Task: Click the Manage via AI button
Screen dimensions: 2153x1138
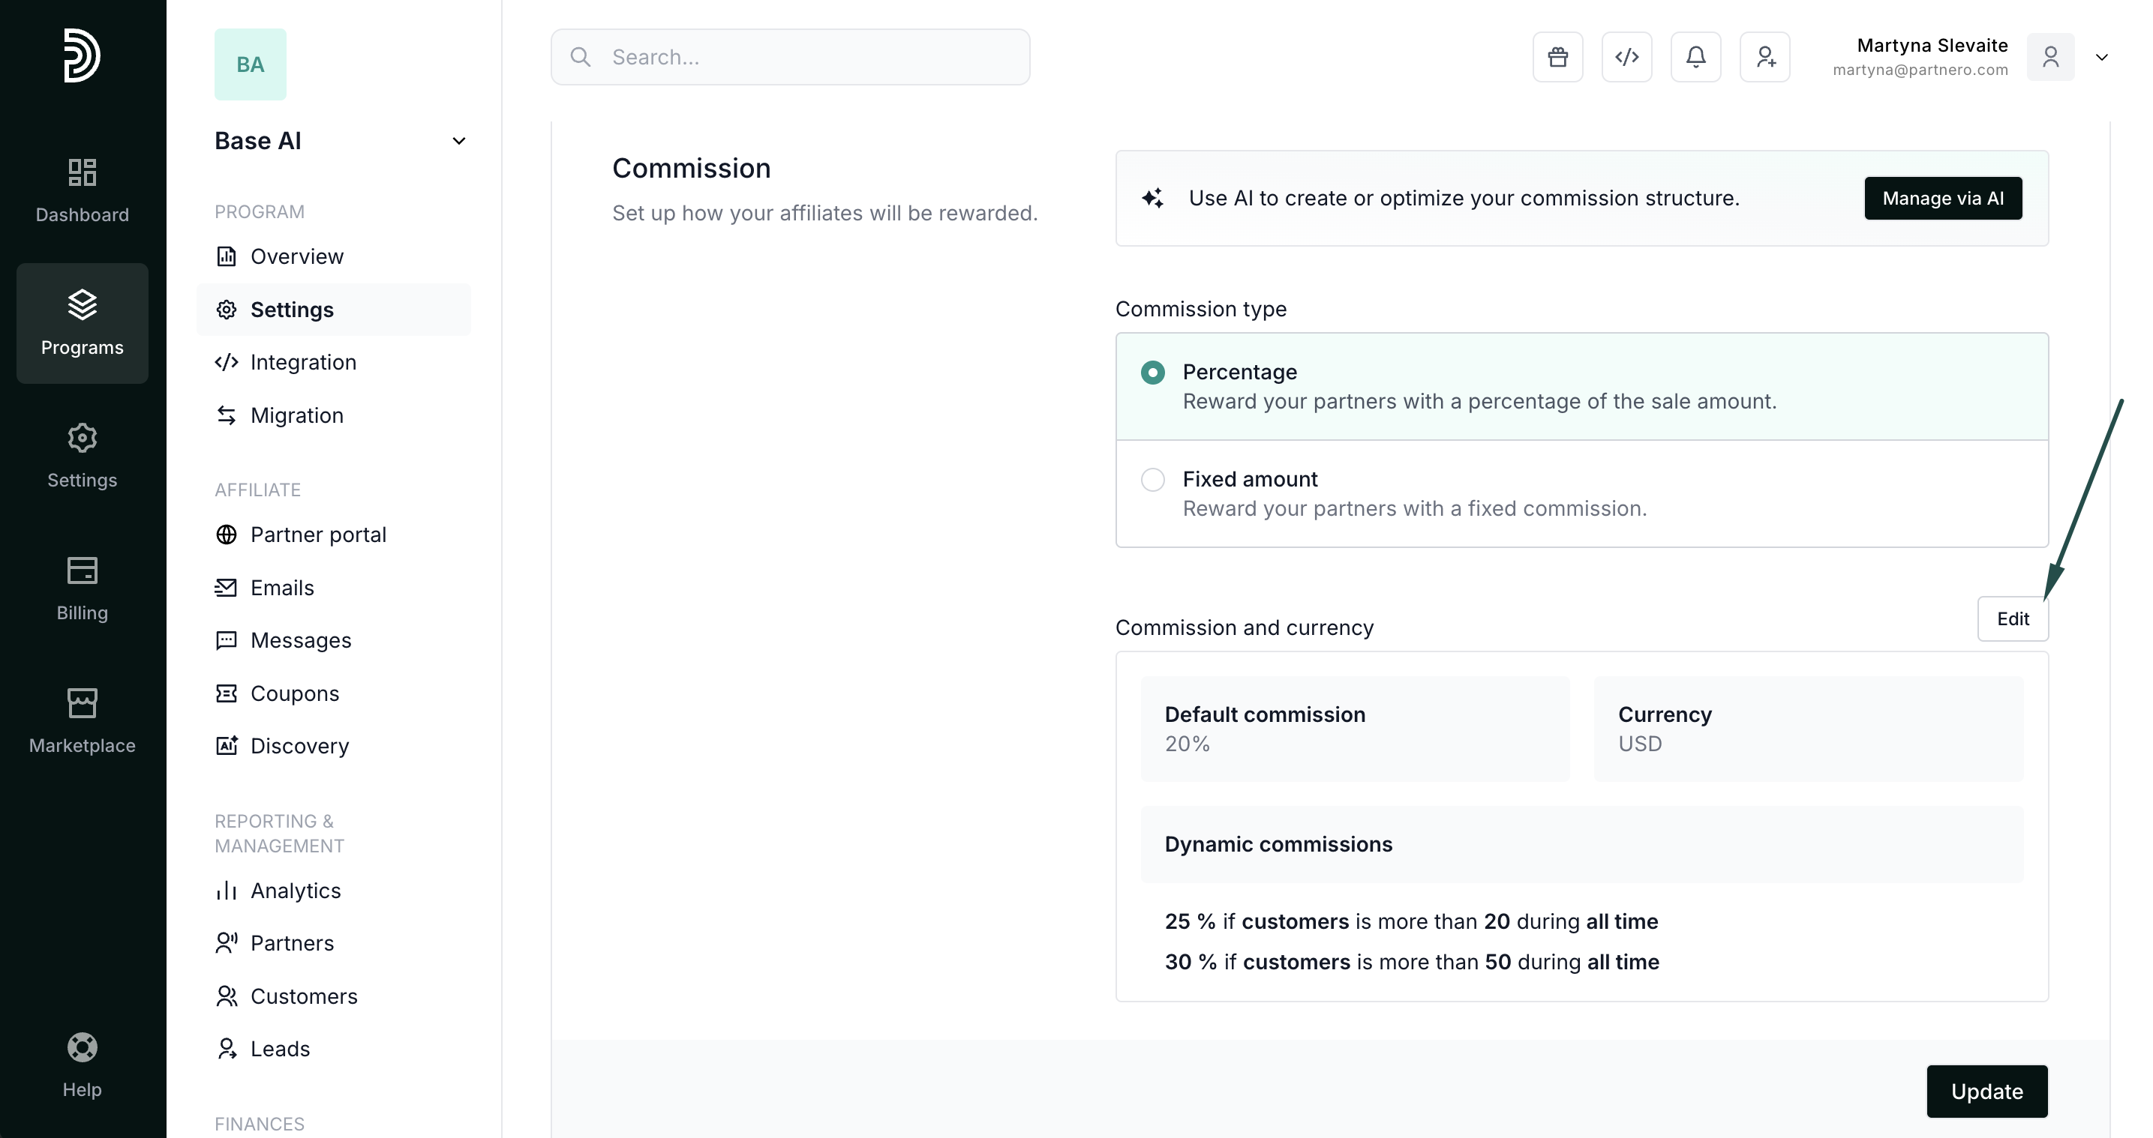Action: click(1942, 198)
